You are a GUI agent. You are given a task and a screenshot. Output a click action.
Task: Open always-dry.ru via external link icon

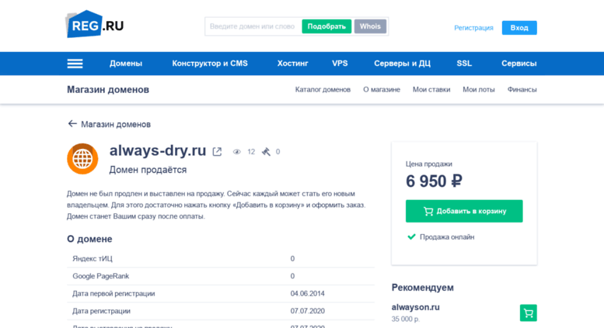[x=217, y=152]
